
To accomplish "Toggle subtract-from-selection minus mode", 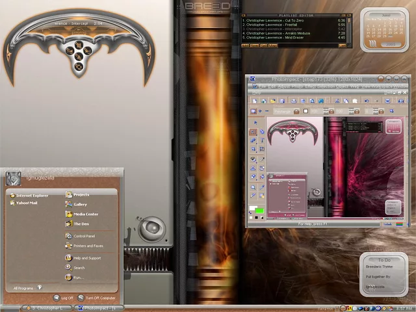I will [267, 111].
